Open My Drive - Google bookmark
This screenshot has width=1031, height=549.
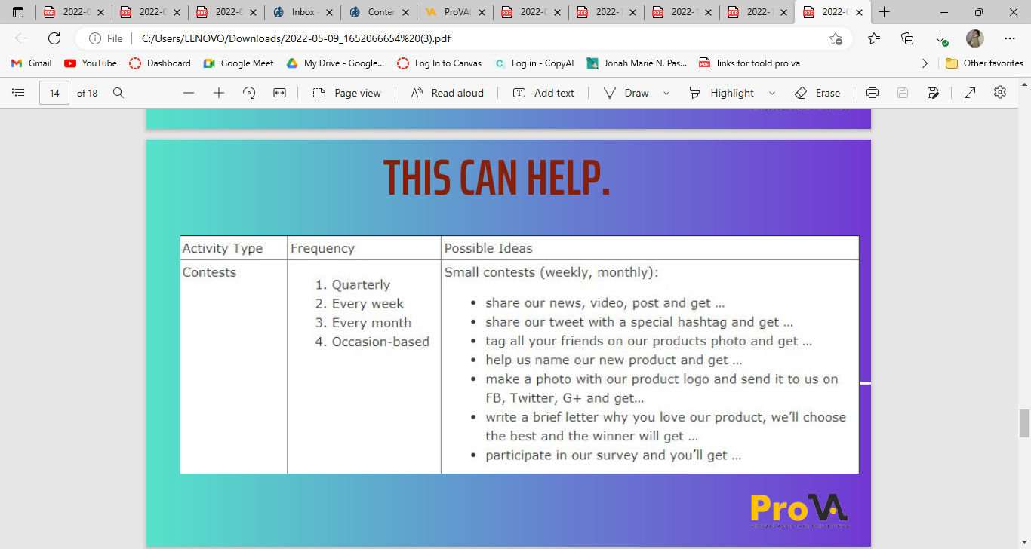click(336, 63)
